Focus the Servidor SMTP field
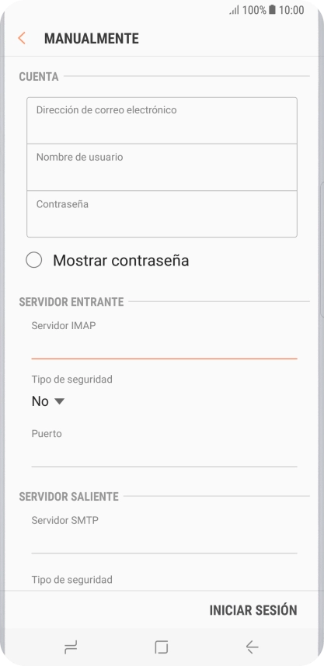324x666 pixels. coord(164,542)
